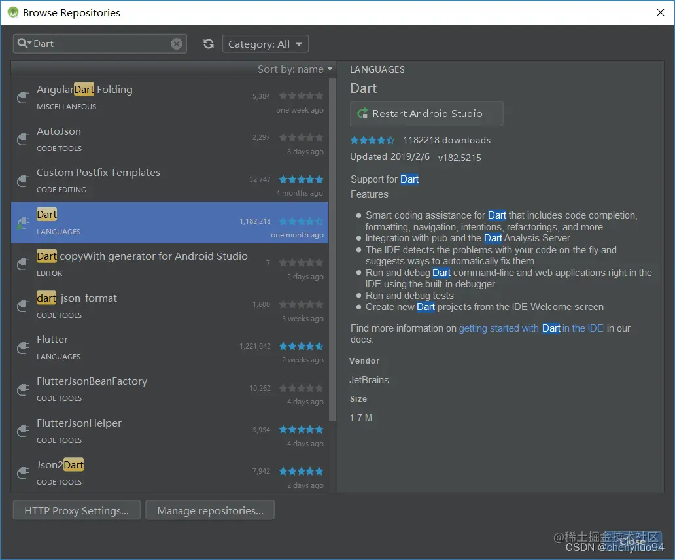The width and height of the screenshot is (675, 560).
Task: Click the plugin icon beside Flutter
Action: click(23, 348)
